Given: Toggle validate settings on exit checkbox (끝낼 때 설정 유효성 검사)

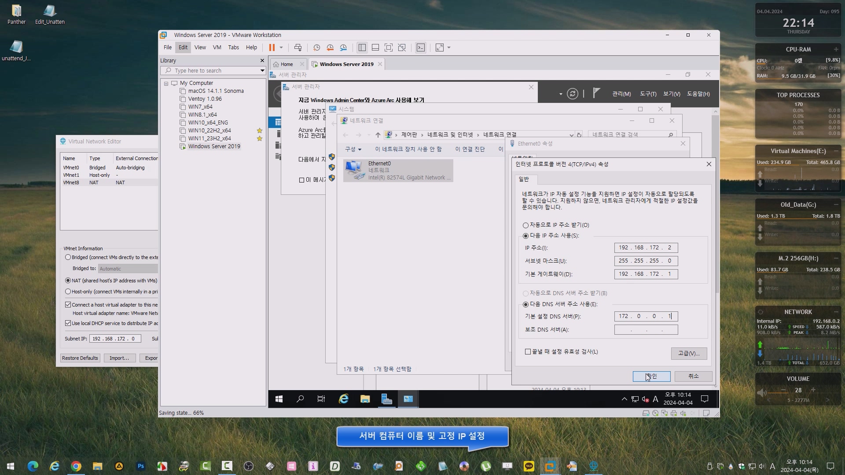Looking at the screenshot, I should [x=528, y=352].
